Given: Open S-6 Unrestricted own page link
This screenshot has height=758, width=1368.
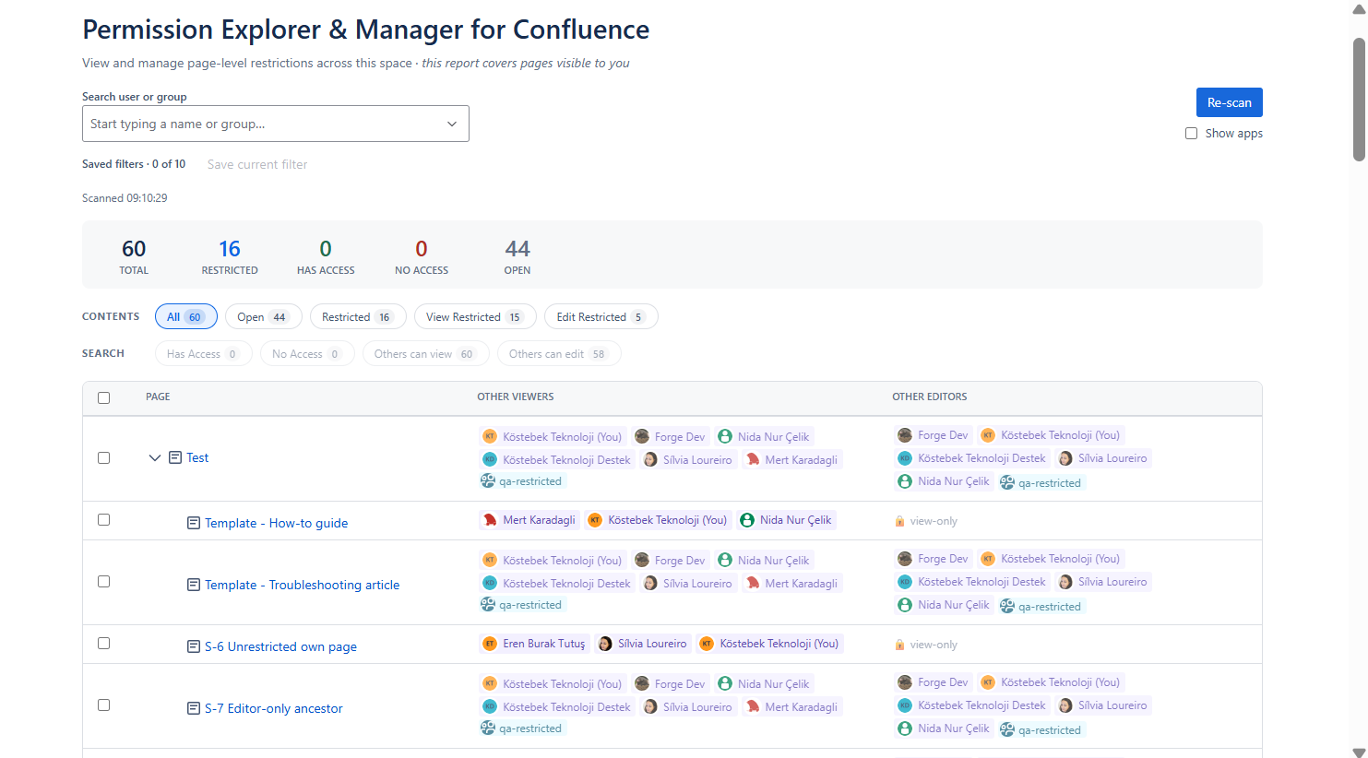Looking at the screenshot, I should [280, 646].
